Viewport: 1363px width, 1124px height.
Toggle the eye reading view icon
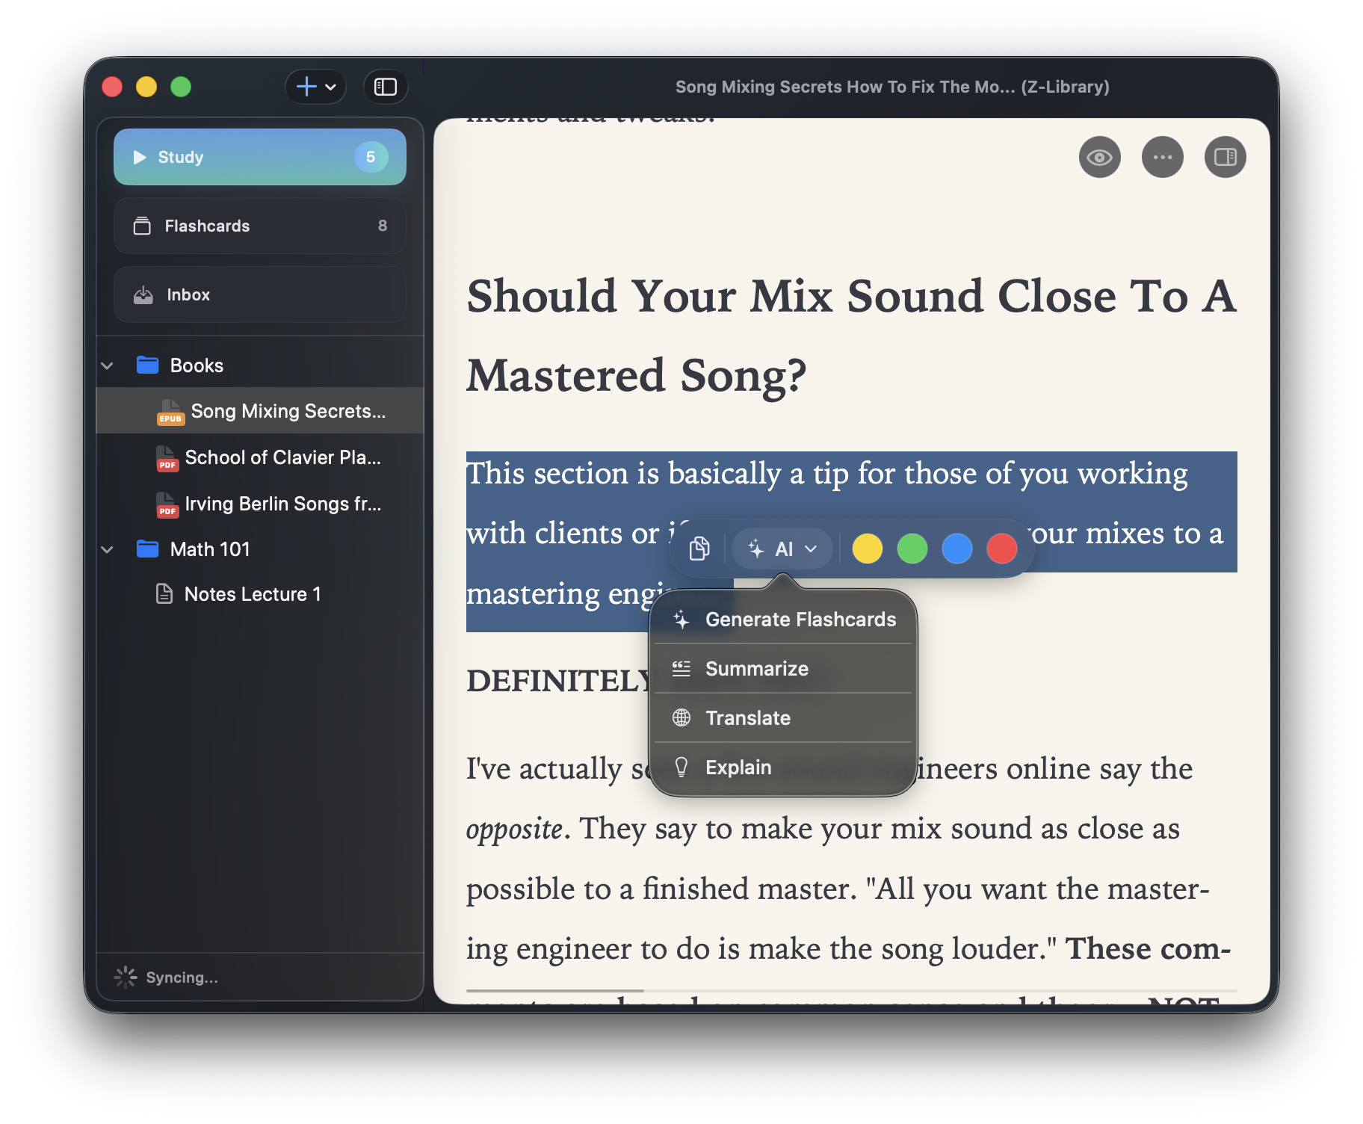(x=1099, y=156)
